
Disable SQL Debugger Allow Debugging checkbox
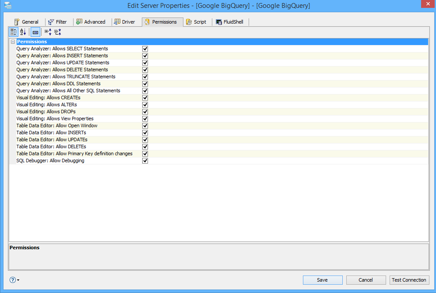145,161
